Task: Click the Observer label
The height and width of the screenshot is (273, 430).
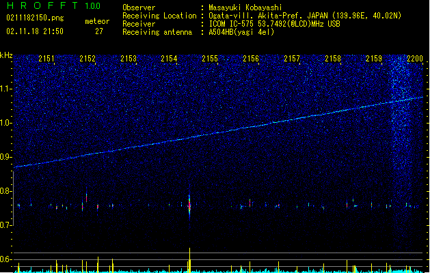Action: tap(139, 8)
